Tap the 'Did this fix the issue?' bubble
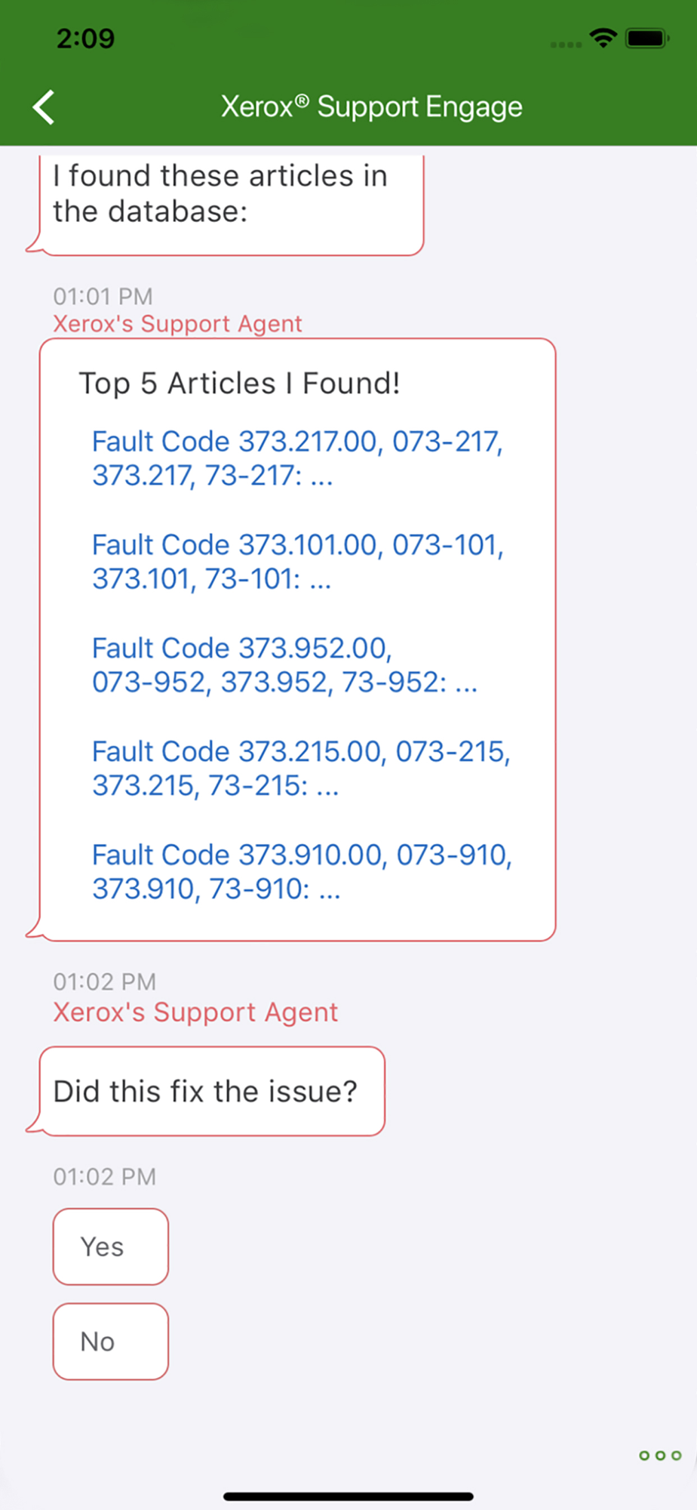This screenshot has width=697, height=1510. point(211,1091)
